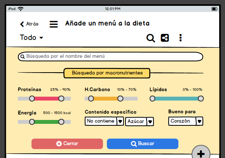The image size is (225, 158).
Task: Tap the Wi-Fi status icon
Action: coord(21,9)
